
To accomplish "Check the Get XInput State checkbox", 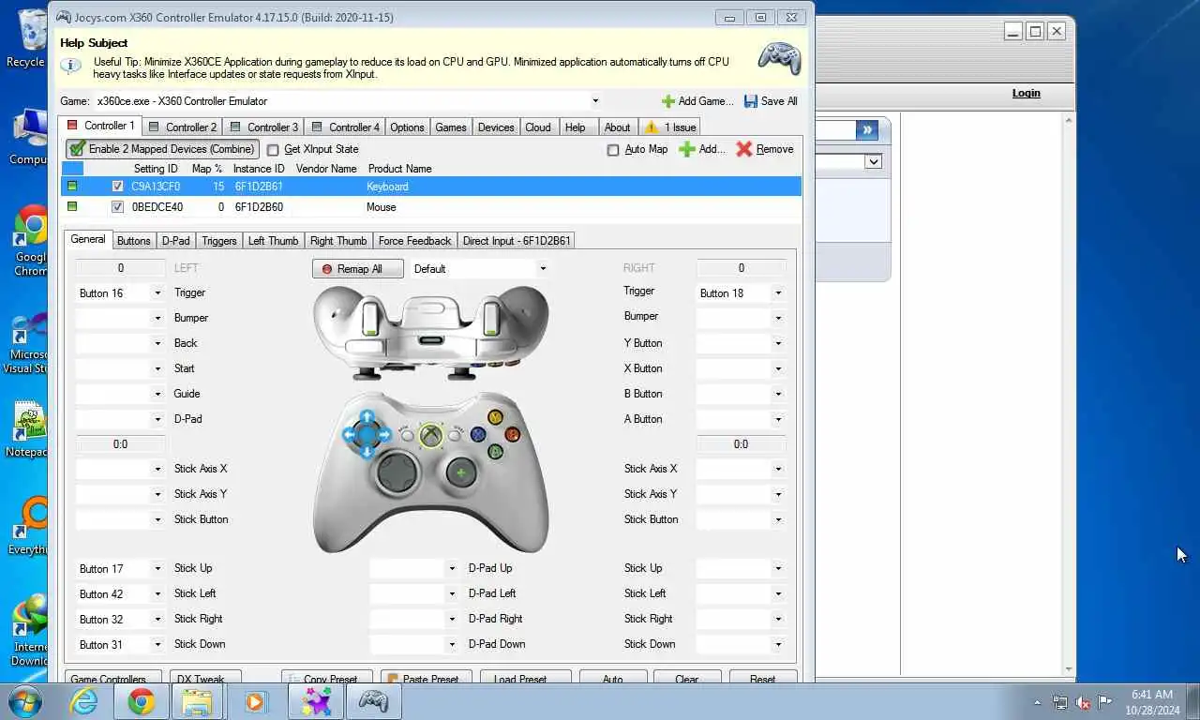I will pyautogui.click(x=273, y=150).
